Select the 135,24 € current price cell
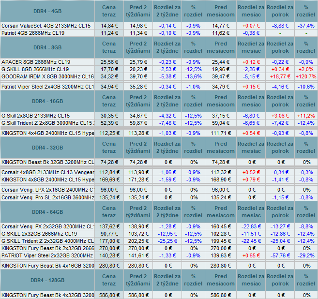 109,197
